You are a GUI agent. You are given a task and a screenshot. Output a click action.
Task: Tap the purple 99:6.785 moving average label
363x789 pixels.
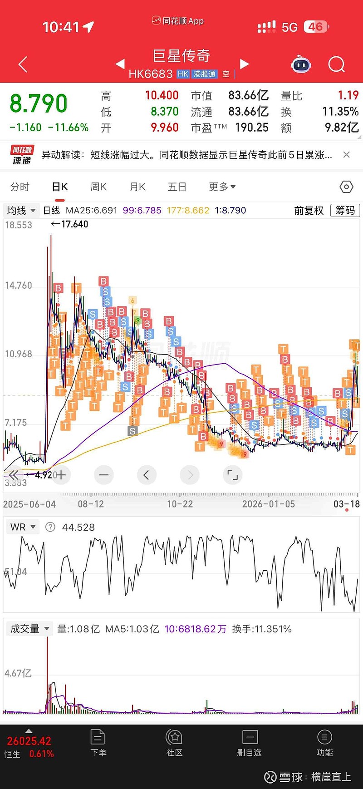point(142,211)
